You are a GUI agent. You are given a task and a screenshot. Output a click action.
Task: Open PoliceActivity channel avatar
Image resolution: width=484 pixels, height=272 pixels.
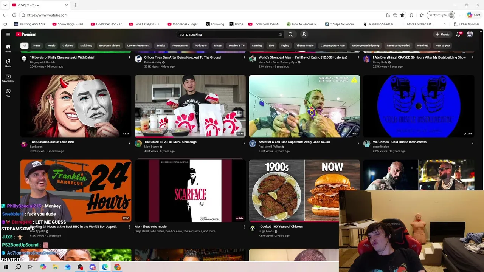(x=138, y=59)
